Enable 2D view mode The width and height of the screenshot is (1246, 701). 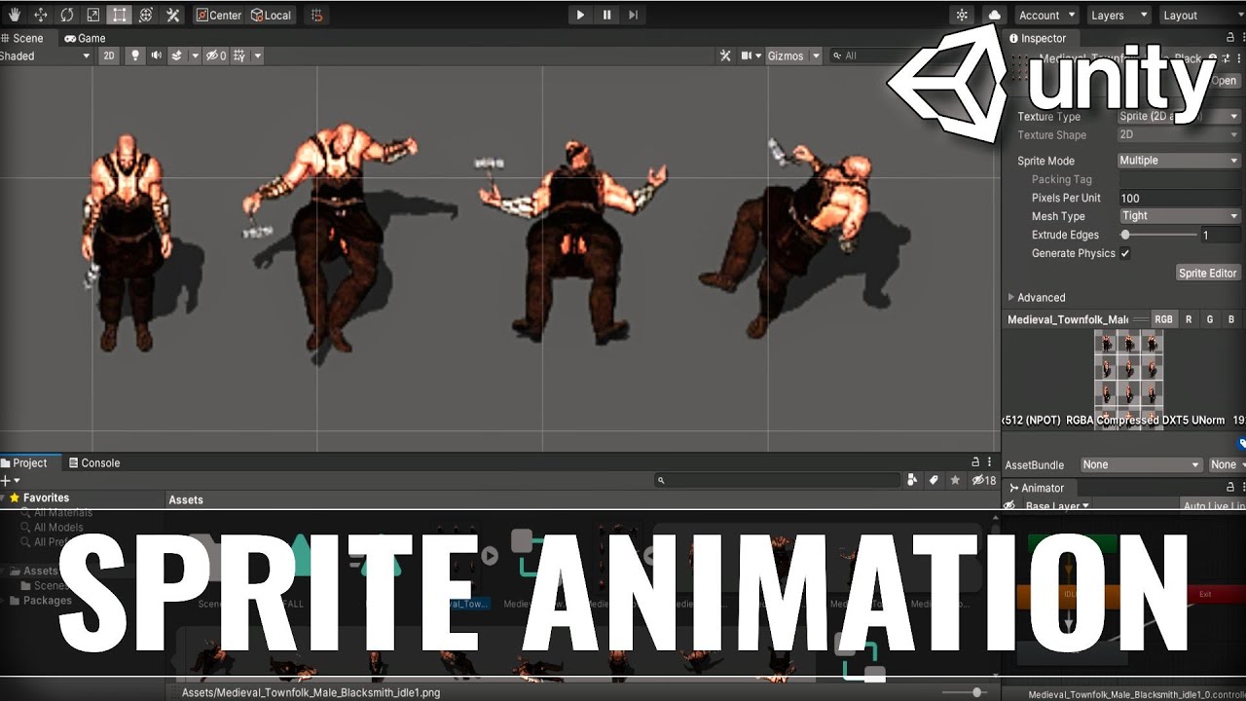[109, 55]
